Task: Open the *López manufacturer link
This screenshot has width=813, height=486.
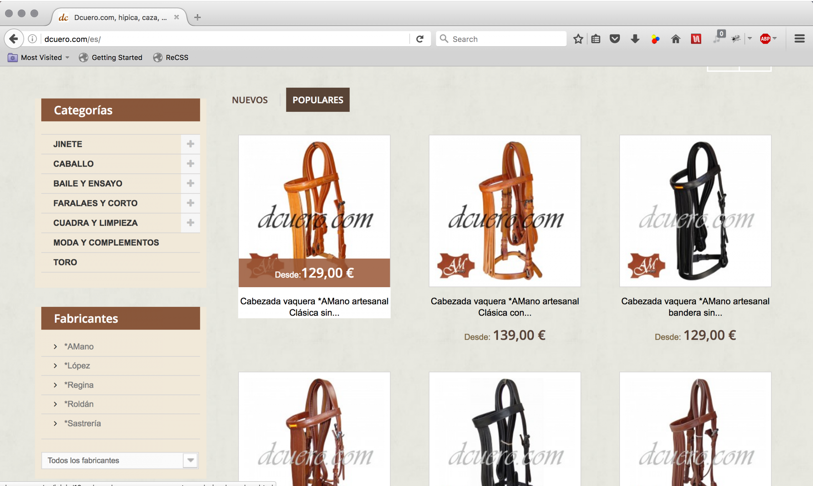Action: (x=77, y=366)
